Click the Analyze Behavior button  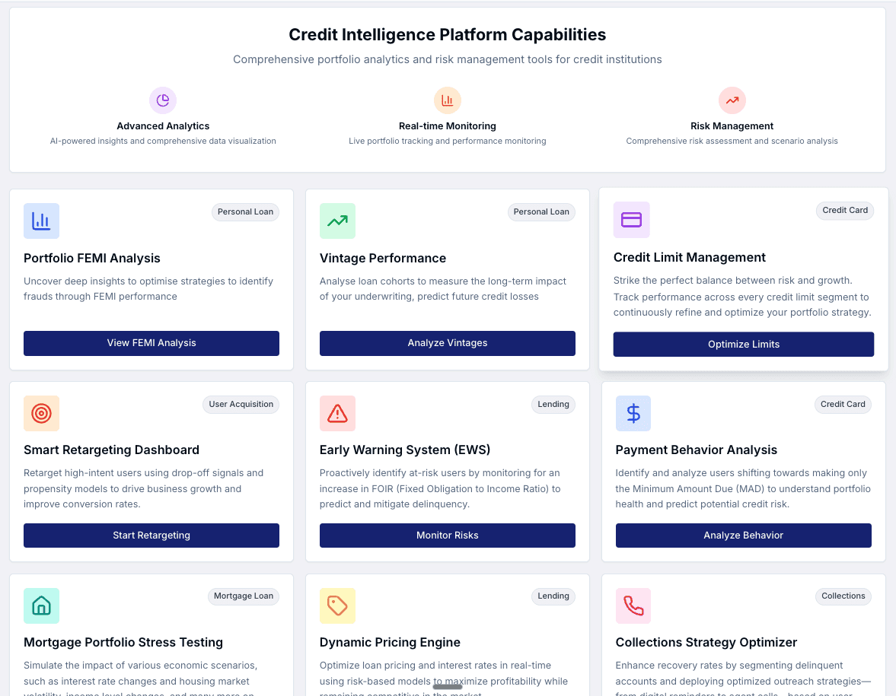tap(744, 536)
